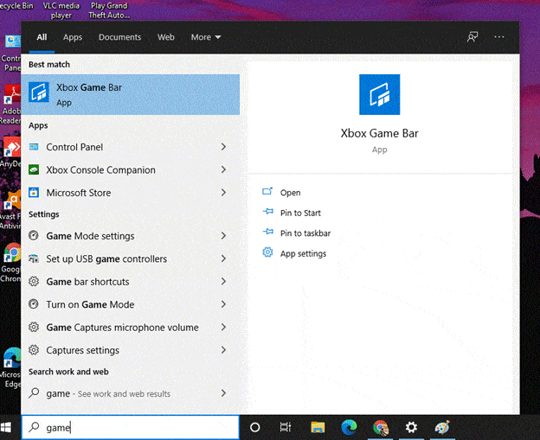Click gear icon beside Game Captures microphone volume

tap(34, 327)
